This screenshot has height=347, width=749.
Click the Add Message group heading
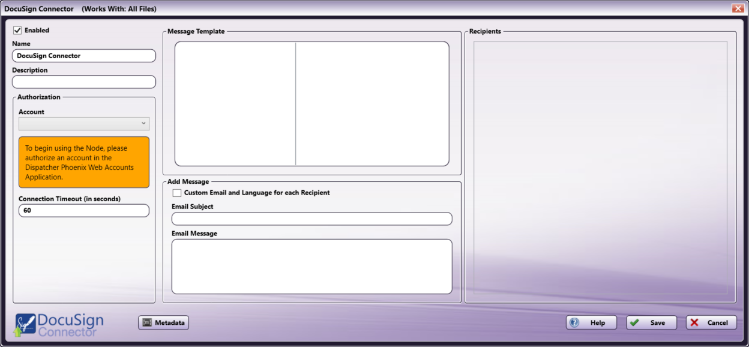pyautogui.click(x=188, y=181)
